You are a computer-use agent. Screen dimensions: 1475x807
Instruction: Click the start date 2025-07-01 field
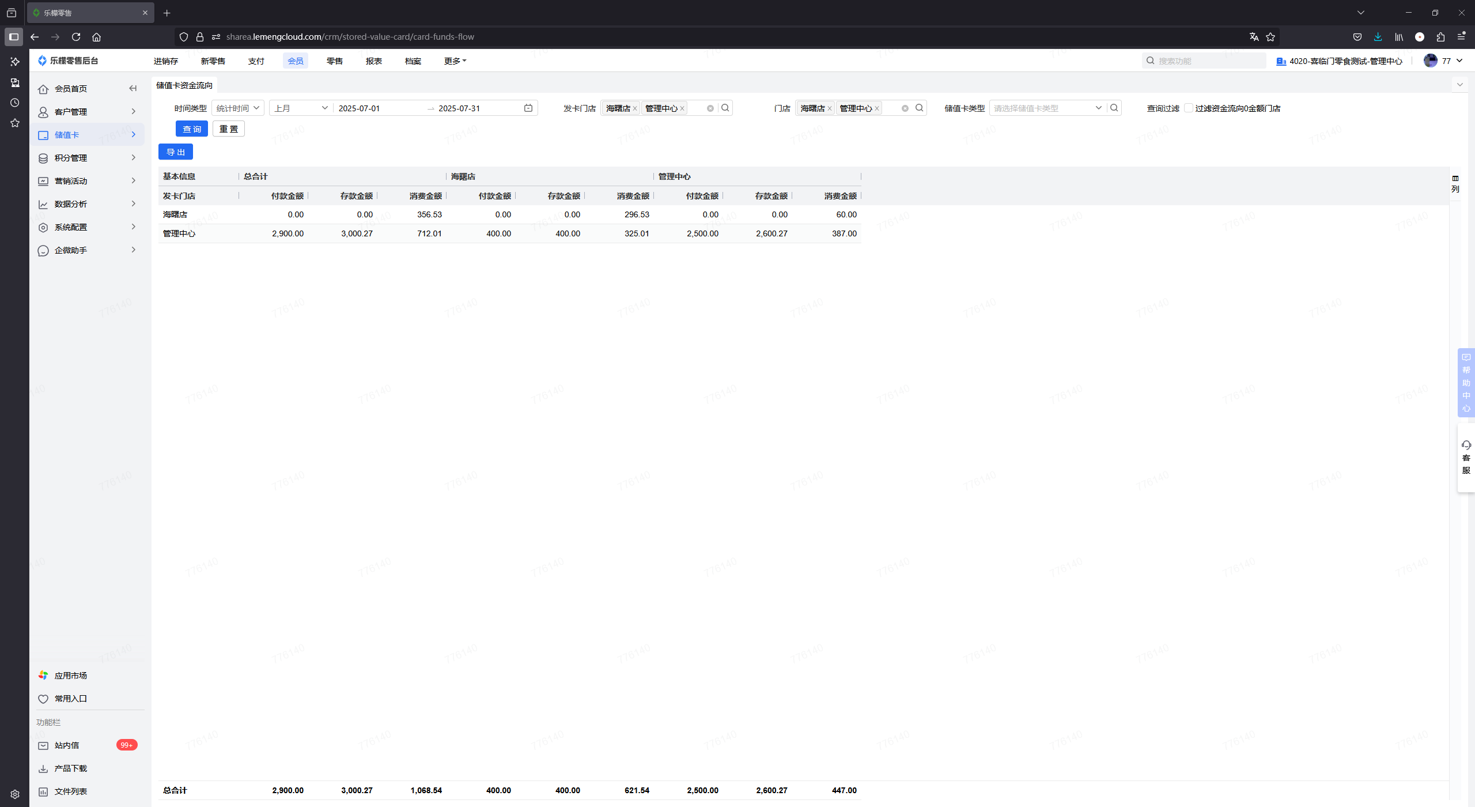tap(380, 108)
